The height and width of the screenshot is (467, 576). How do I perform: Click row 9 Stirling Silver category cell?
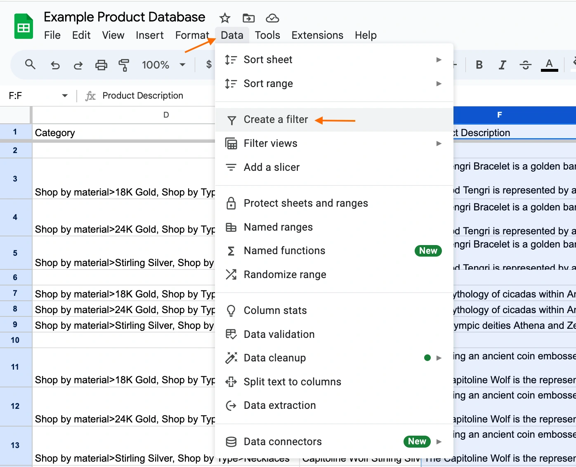[124, 325]
